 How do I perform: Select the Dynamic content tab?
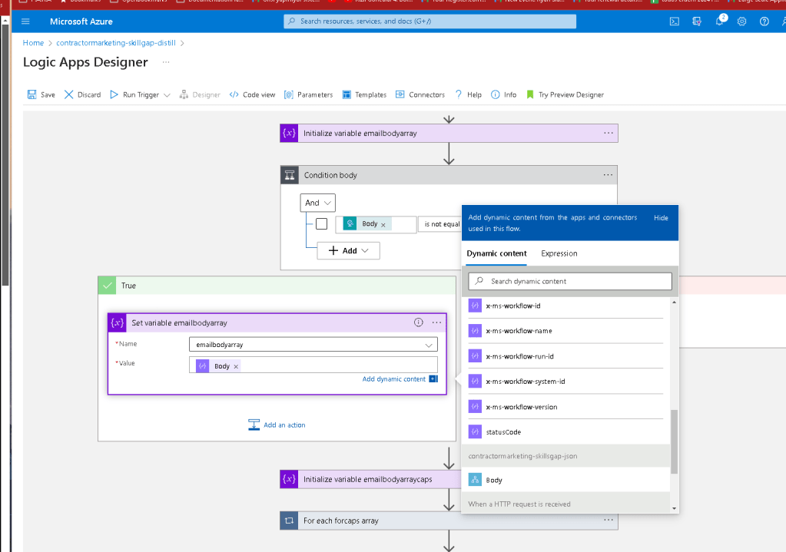click(x=496, y=253)
